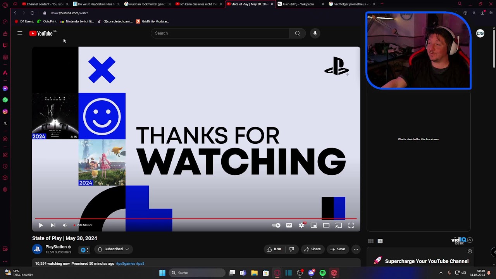Focus the YouTube Search field
496x279 pixels.
(220, 33)
